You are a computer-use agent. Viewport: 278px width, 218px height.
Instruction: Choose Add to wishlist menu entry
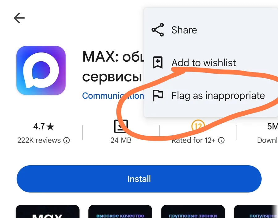click(x=211, y=63)
